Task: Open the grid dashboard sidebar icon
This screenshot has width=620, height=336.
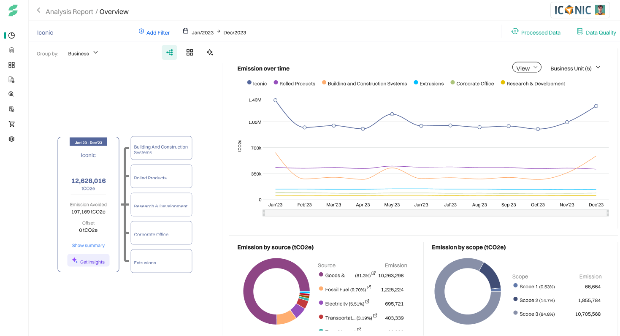Action: coord(12,65)
